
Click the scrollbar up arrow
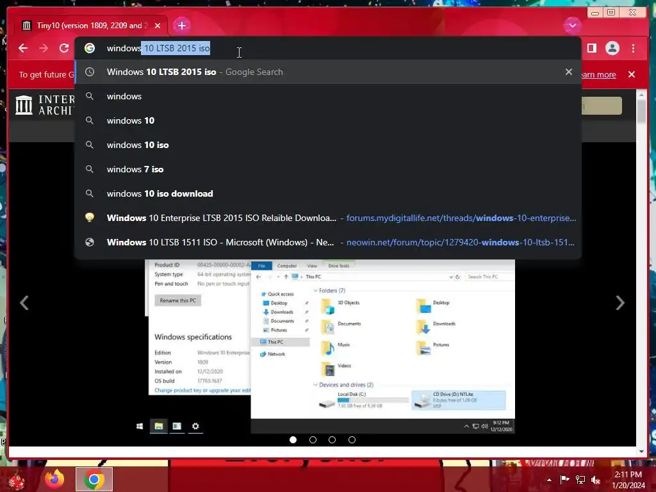[x=641, y=95]
